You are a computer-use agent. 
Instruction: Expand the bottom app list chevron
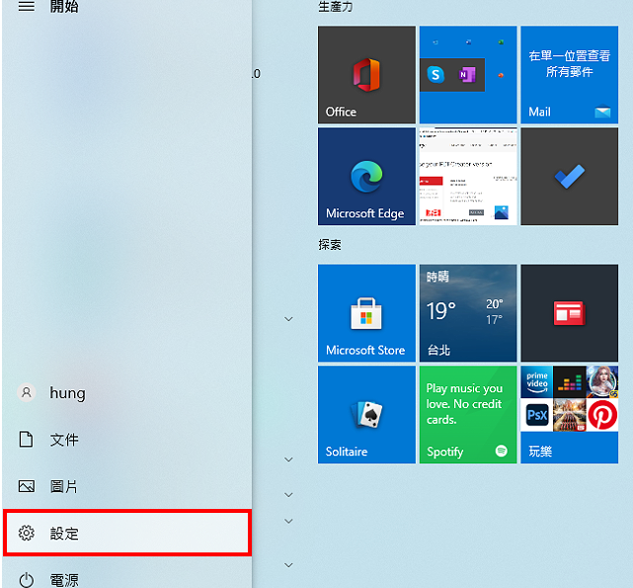pos(288,565)
